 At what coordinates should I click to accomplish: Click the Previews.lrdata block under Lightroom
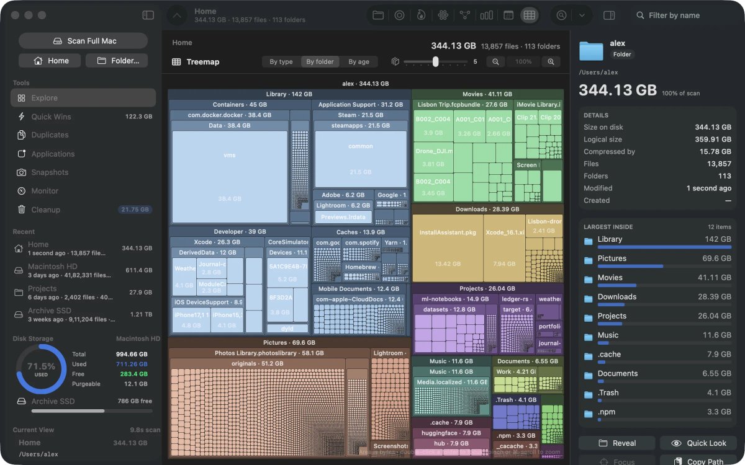point(343,217)
